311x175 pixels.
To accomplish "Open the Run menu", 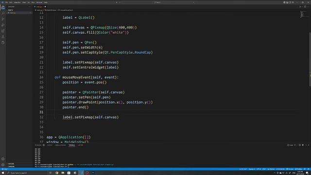I will pyautogui.click(x=33, y=2).
